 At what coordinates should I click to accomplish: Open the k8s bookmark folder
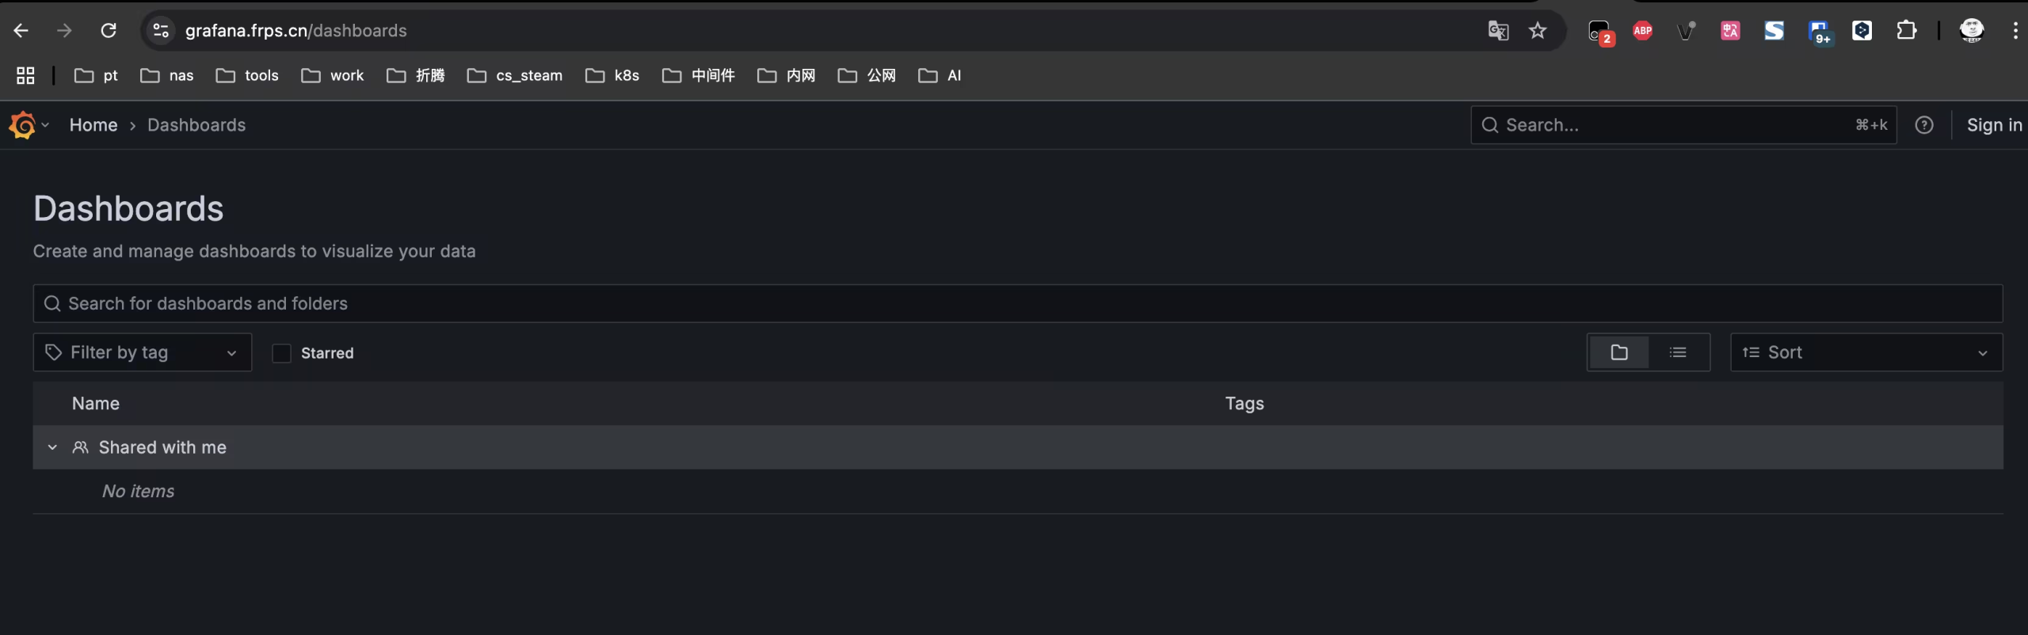tap(612, 75)
